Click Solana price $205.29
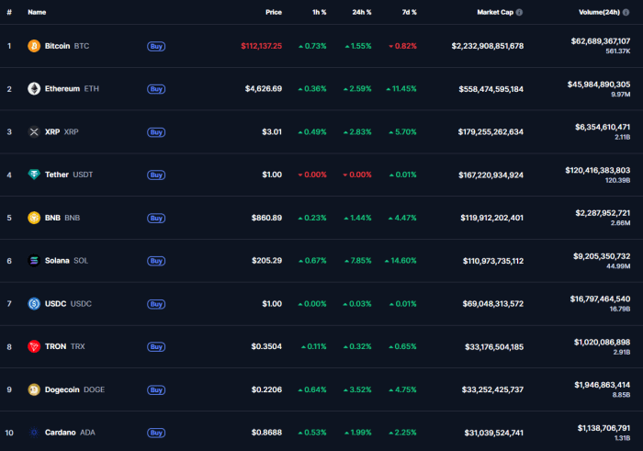 click(266, 260)
